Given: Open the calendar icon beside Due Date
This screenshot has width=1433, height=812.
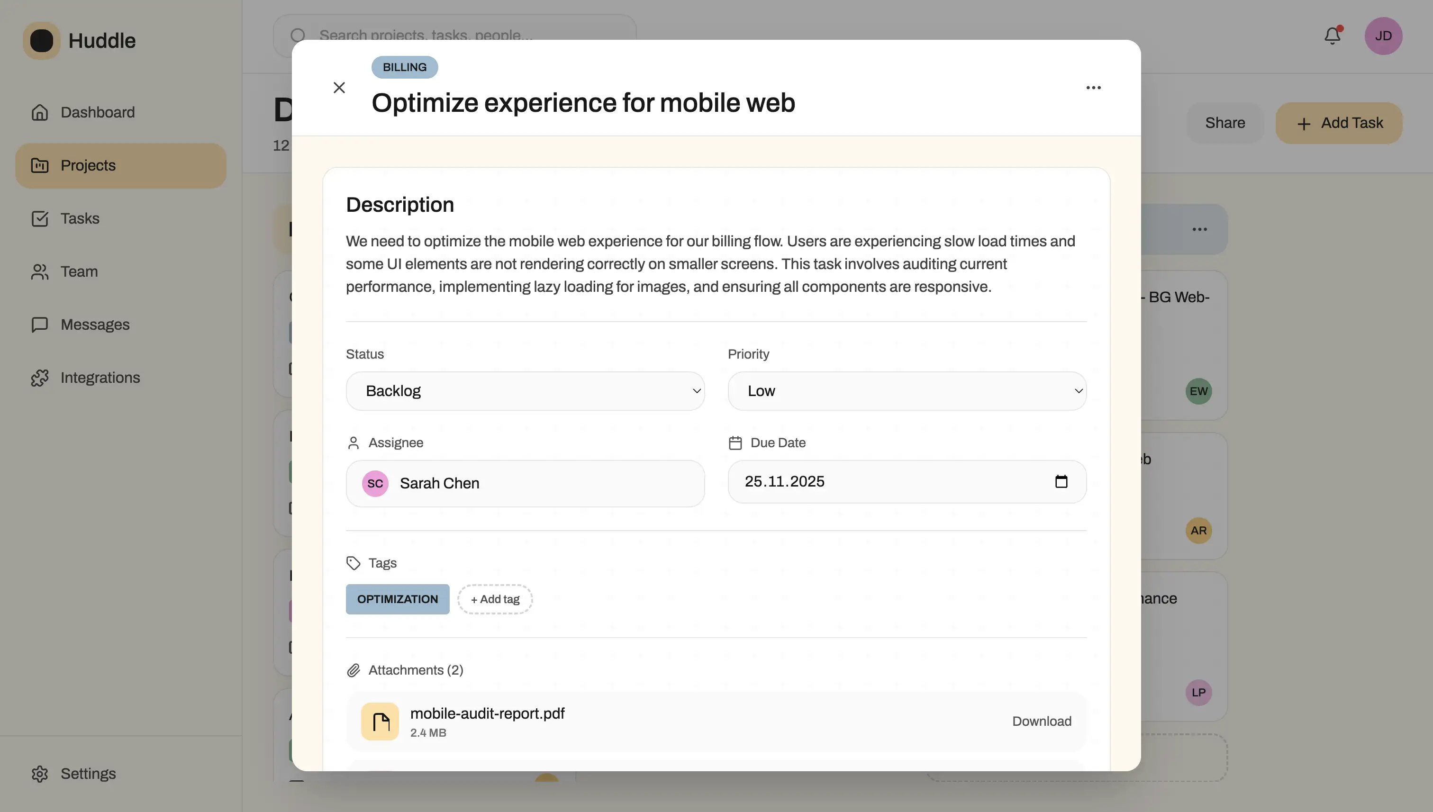Looking at the screenshot, I should point(1061,481).
